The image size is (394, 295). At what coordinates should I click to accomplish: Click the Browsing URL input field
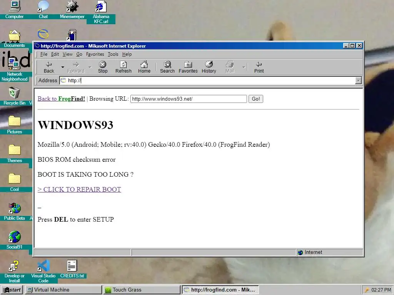189,99
